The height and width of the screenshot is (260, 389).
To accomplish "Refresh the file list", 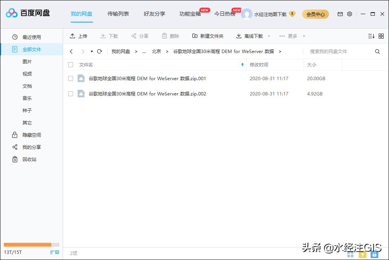I will click(99, 51).
